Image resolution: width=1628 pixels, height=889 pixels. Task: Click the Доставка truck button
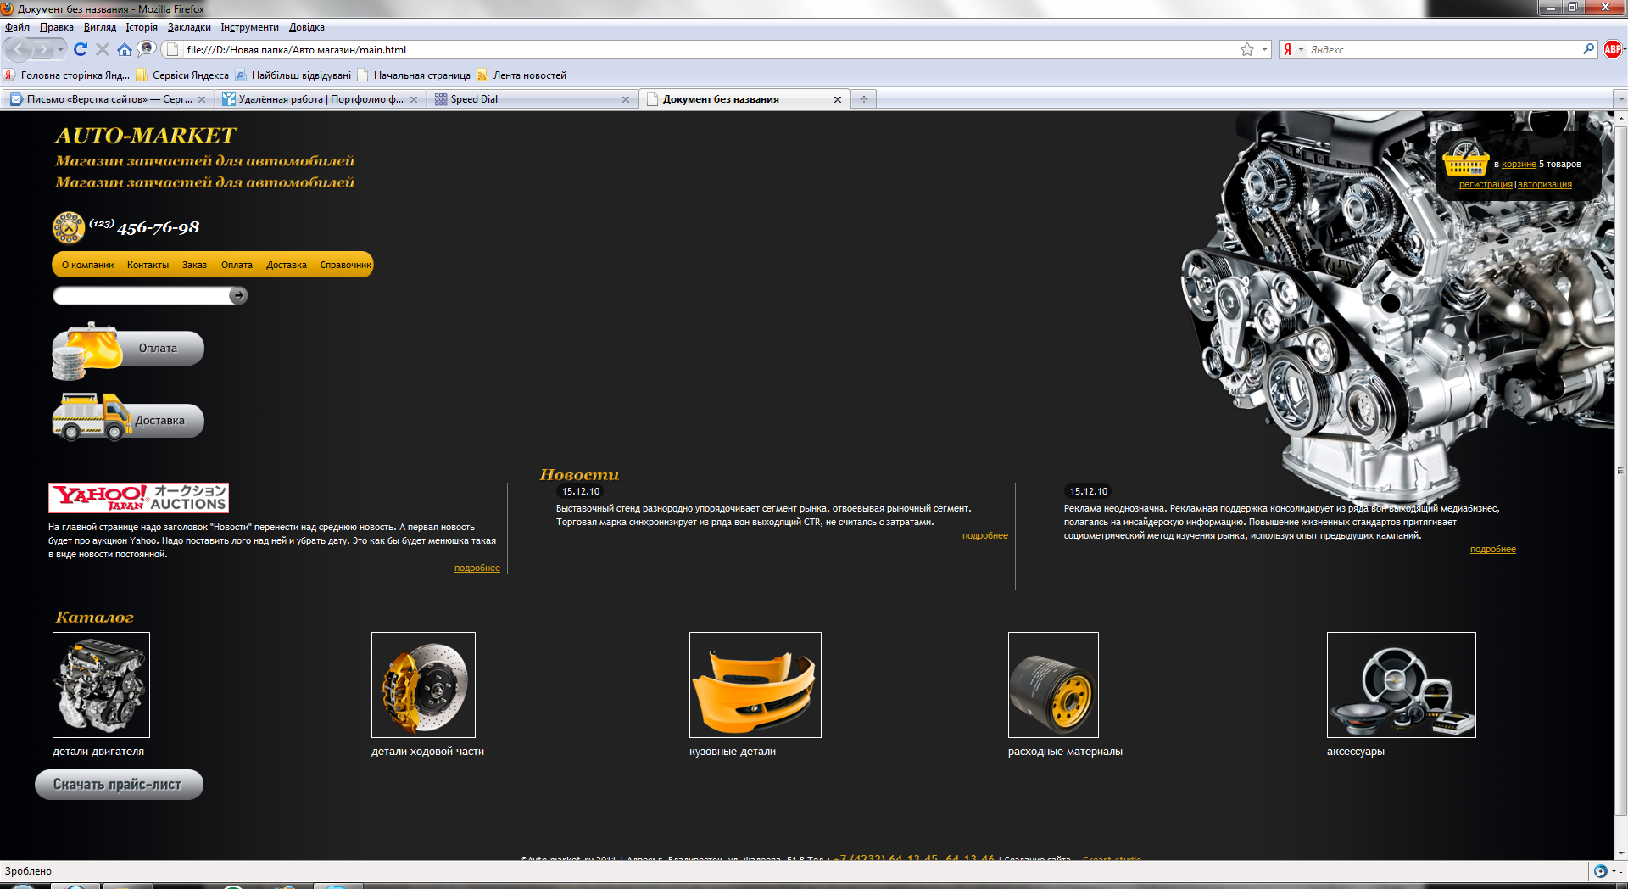point(129,419)
